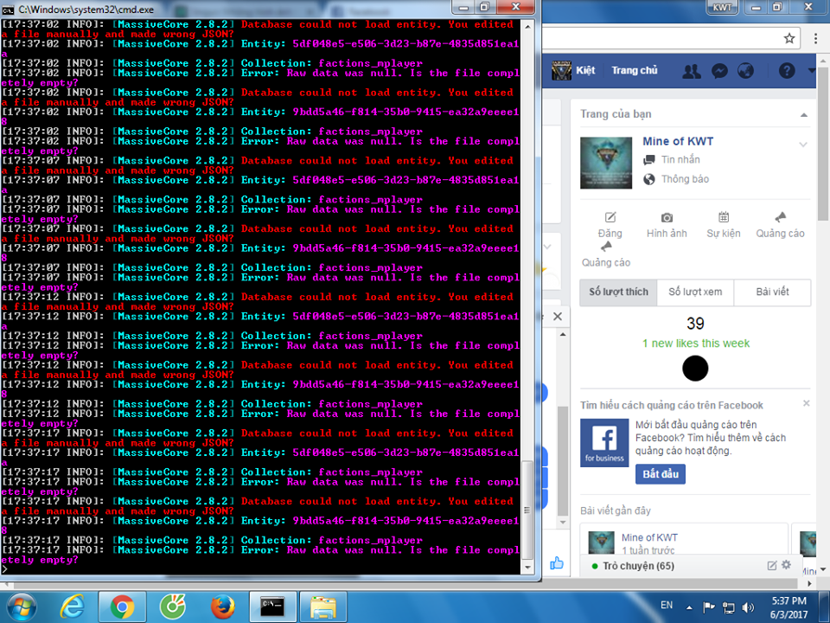
Task: Open Cốc Cốc browser from taskbar
Action: point(173,607)
